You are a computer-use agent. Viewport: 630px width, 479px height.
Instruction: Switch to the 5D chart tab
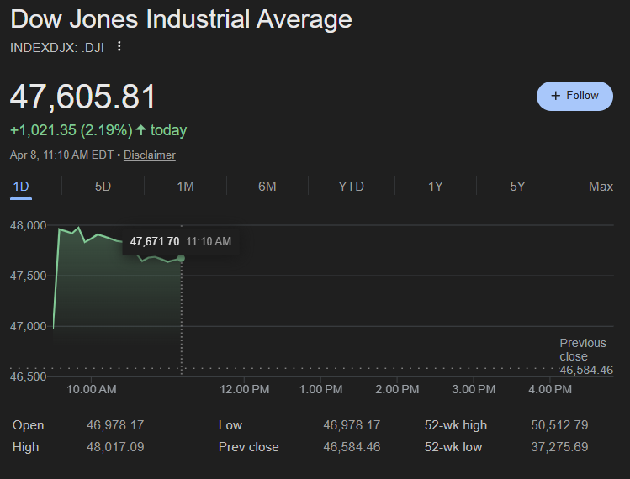103,187
